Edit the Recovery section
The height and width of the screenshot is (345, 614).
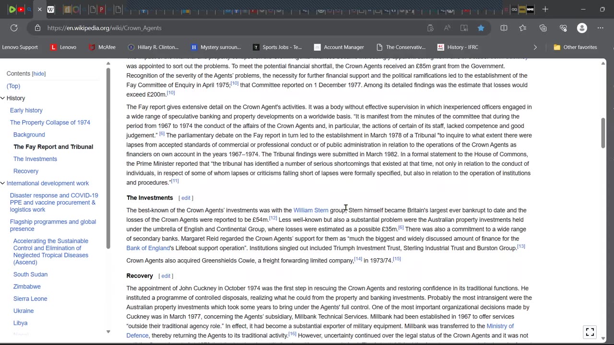point(165,276)
